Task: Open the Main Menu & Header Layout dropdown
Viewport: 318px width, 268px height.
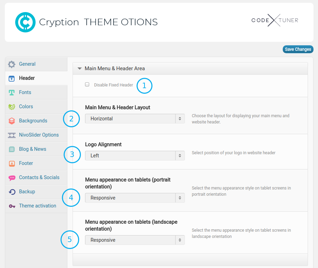Action: pyautogui.click(x=135, y=119)
